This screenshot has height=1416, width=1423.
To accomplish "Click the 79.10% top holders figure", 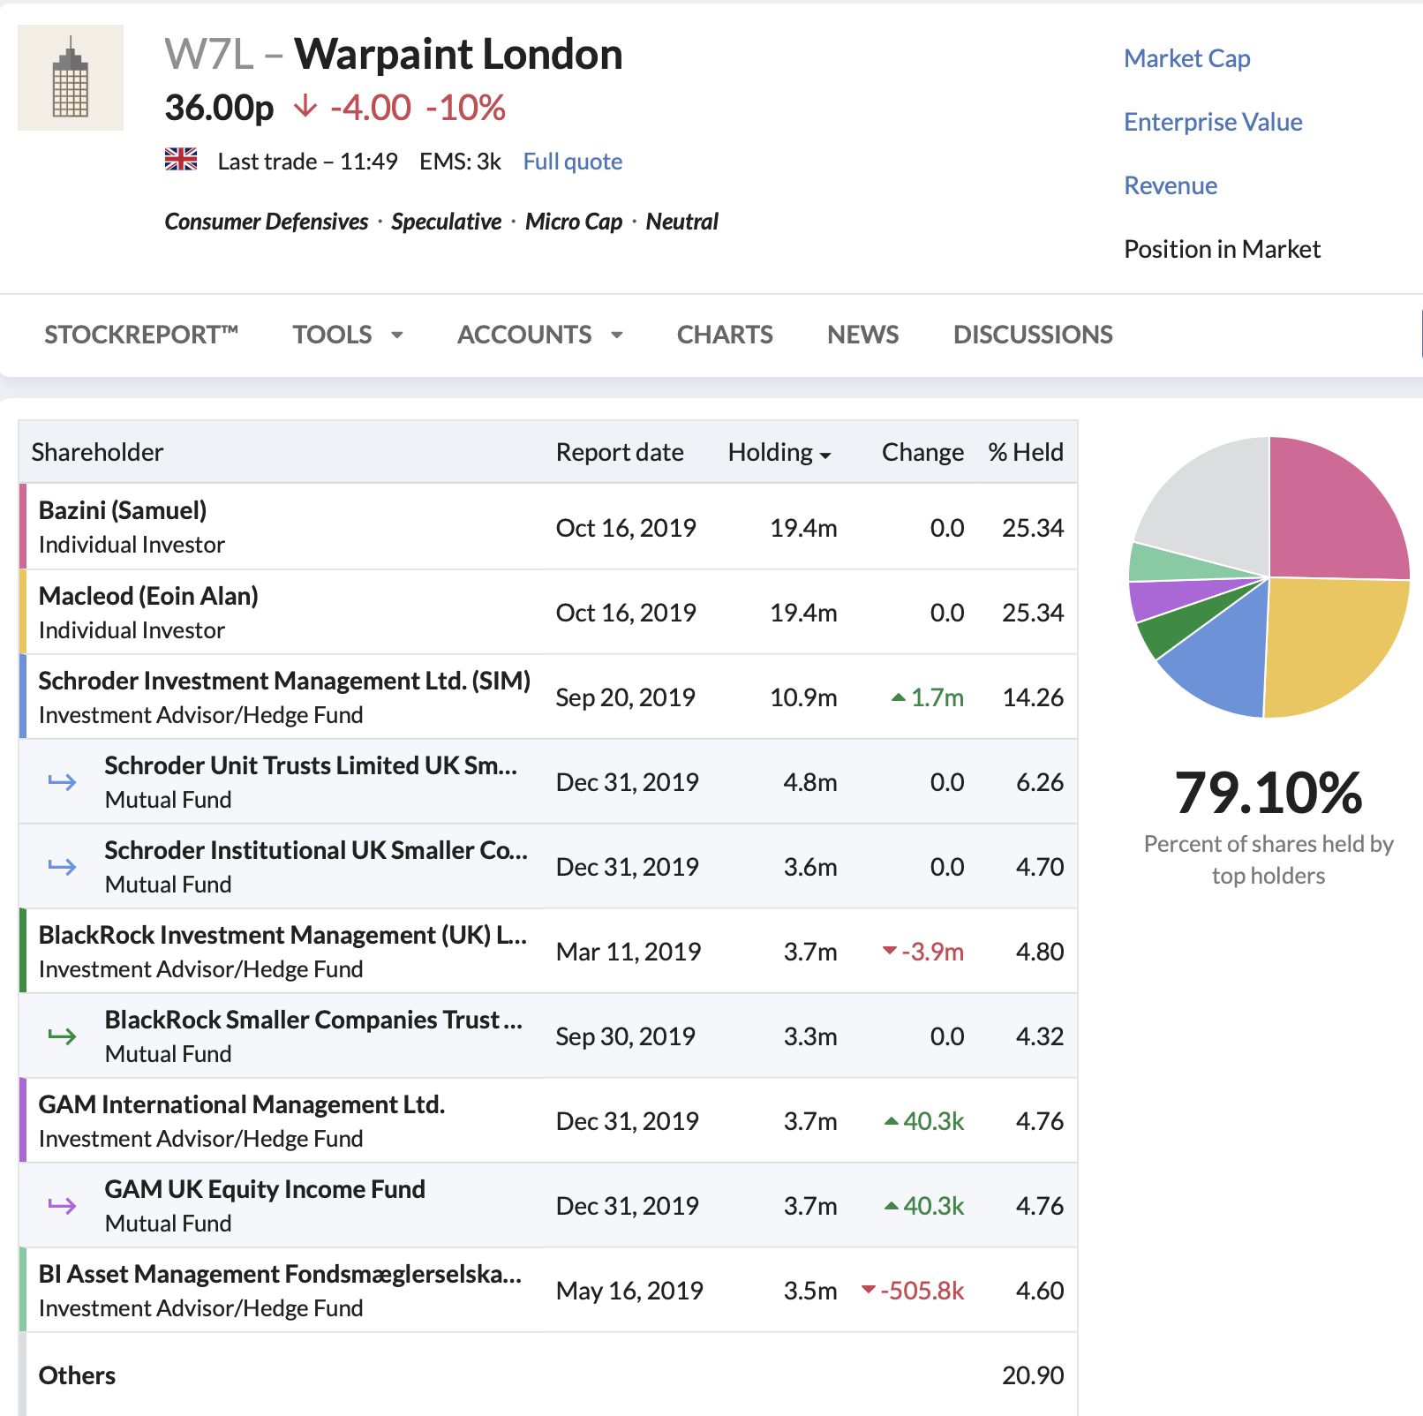I will pyautogui.click(x=1269, y=793).
